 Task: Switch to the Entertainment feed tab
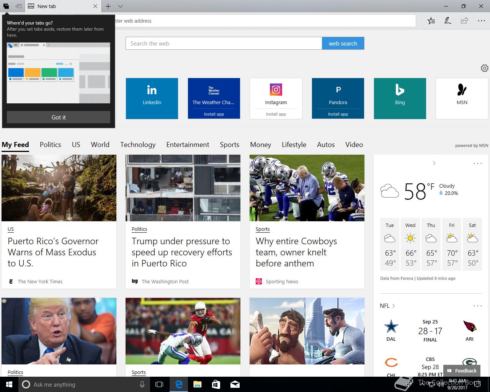pos(188,145)
